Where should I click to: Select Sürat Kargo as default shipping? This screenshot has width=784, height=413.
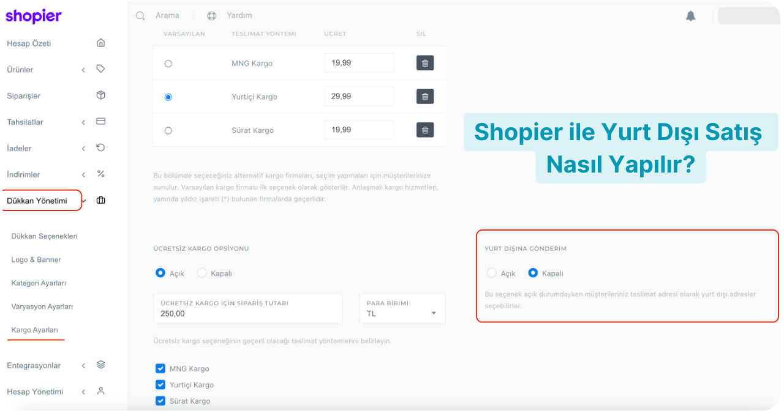tap(168, 130)
